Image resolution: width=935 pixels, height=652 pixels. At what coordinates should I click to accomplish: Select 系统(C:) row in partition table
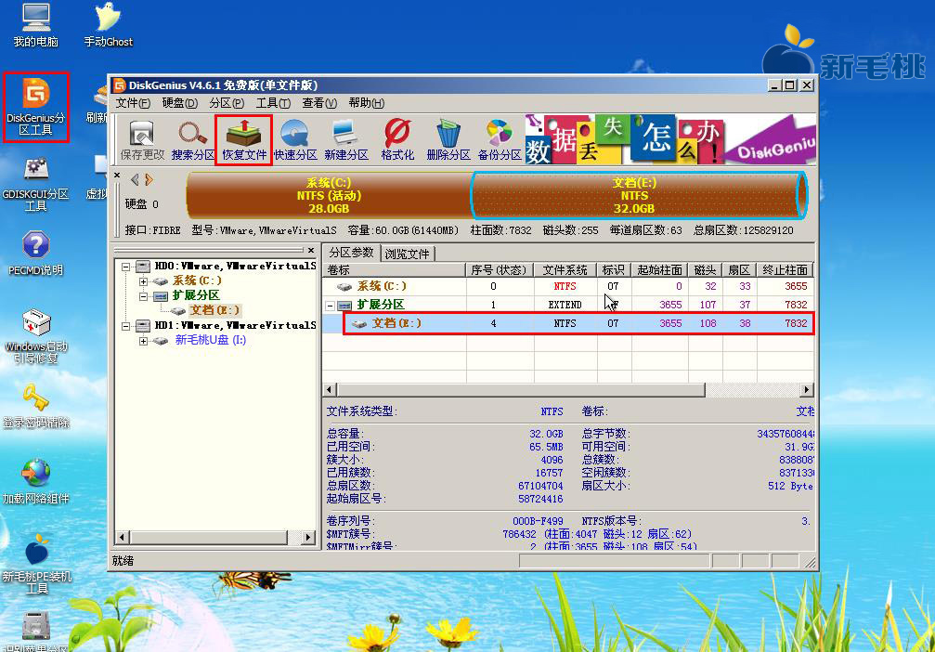click(x=568, y=286)
